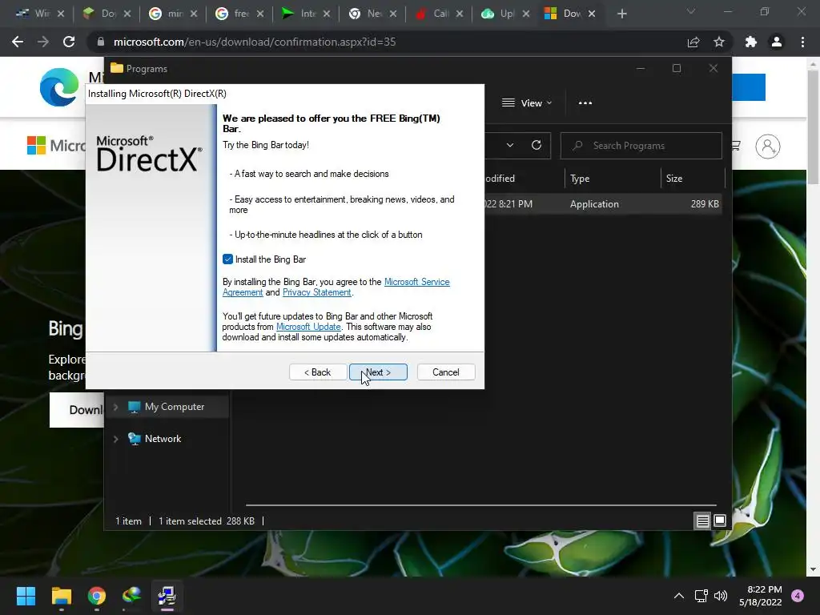Open View dropdown in Programs window
The width and height of the screenshot is (820, 615).
click(x=527, y=103)
